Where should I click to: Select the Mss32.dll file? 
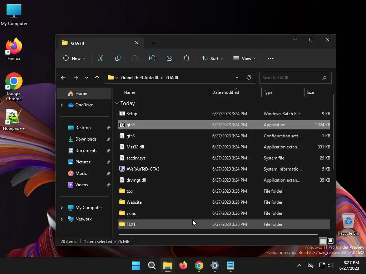coord(224,147)
